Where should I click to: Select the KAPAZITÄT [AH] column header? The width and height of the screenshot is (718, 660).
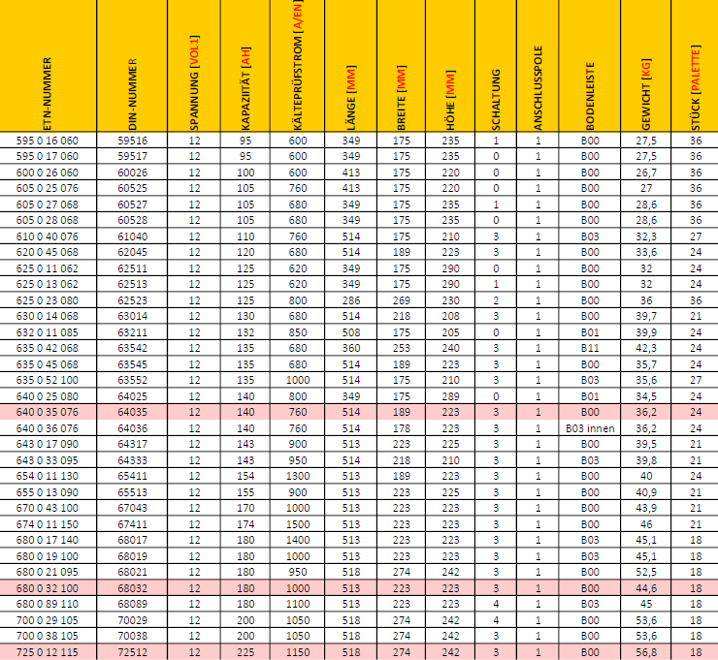[x=245, y=66]
